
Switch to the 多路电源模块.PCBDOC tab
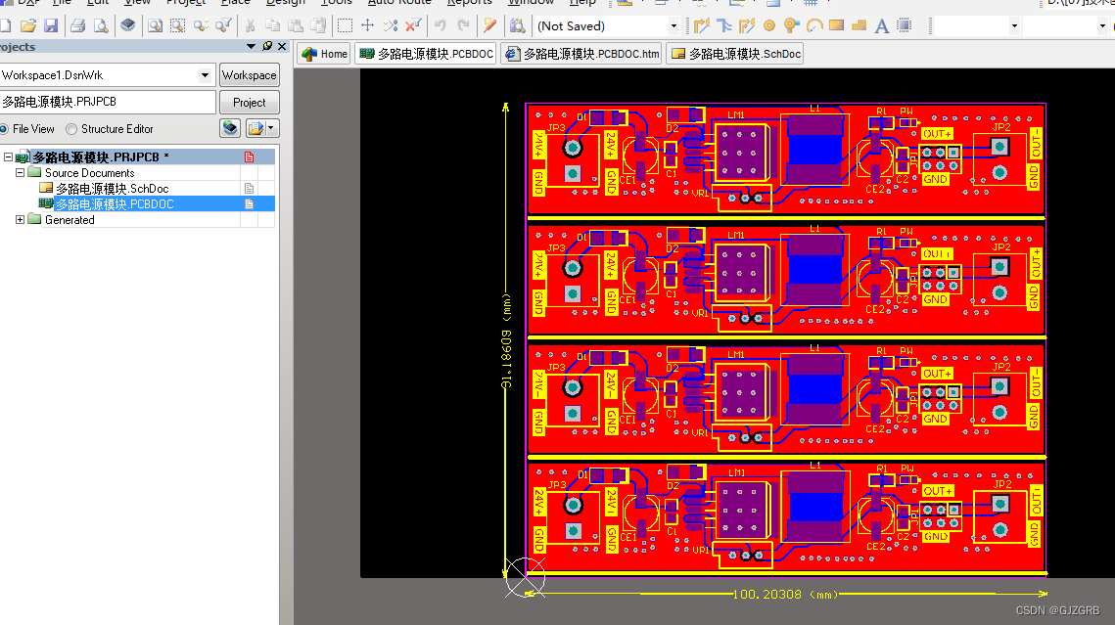pos(426,54)
